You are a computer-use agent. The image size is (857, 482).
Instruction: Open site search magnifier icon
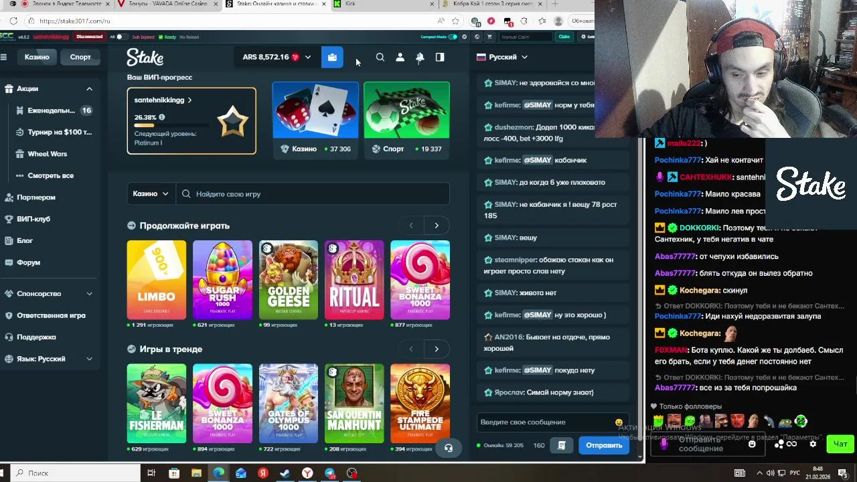(380, 58)
